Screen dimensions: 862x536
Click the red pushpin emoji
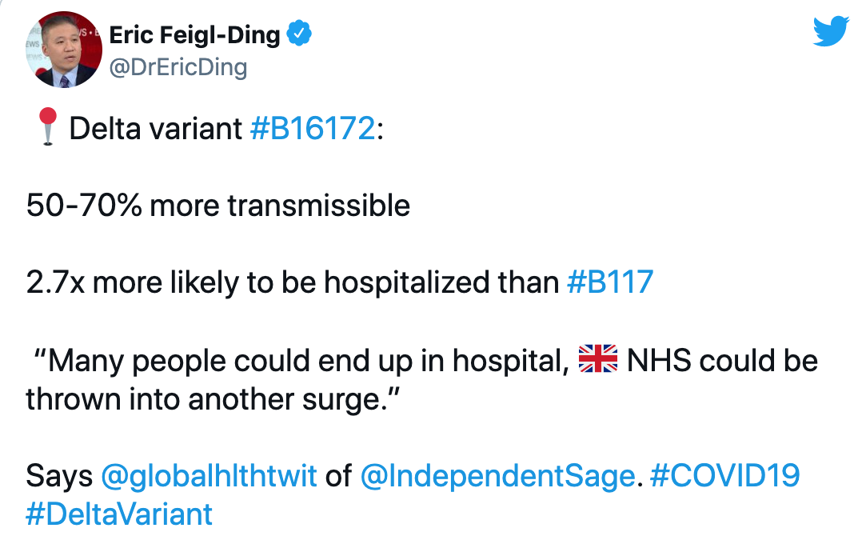tap(47, 126)
